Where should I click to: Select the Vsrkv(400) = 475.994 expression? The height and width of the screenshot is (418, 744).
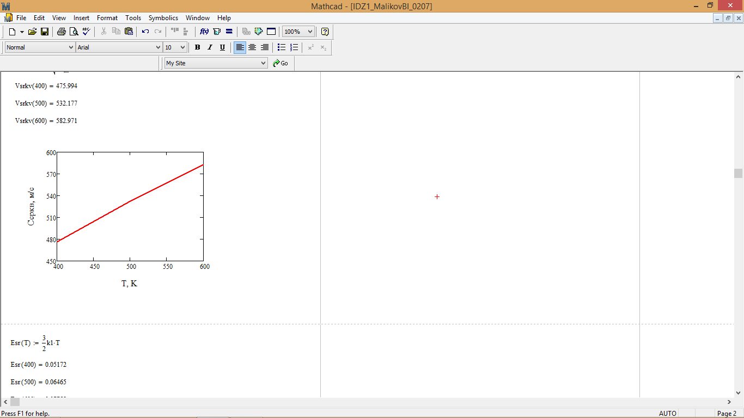(x=46, y=86)
